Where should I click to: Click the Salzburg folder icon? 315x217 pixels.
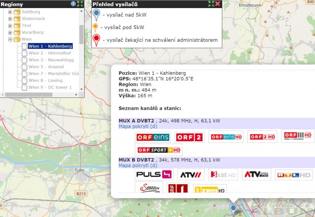click(17, 12)
